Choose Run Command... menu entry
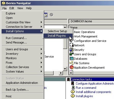The height and width of the screenshot is (99, 114). click(x=22, y=38)
